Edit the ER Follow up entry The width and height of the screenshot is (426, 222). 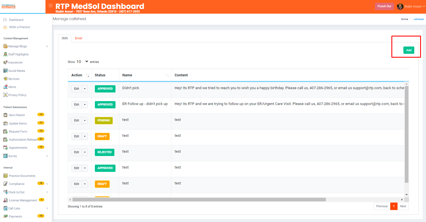pos(77,104)
